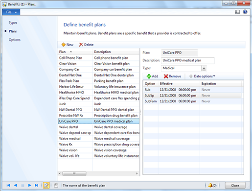Select Waive depend care sp plan
Image resolution: width=252 pixels, height=191 pixels.
[x=98, y=133]
